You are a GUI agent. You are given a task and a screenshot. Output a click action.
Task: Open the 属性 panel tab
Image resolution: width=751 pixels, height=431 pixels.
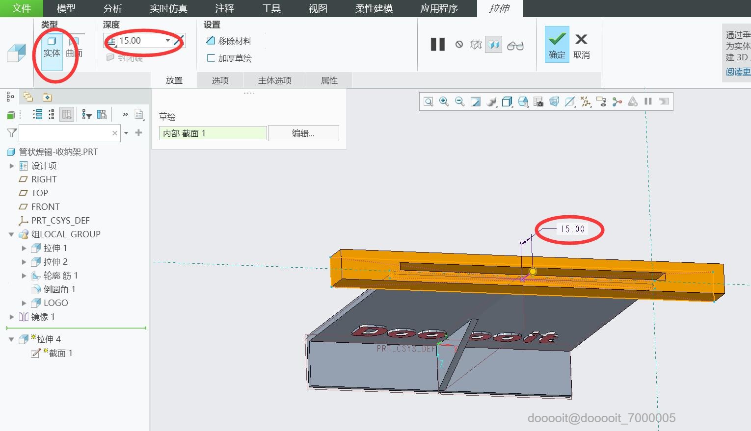tap(329, 80)
